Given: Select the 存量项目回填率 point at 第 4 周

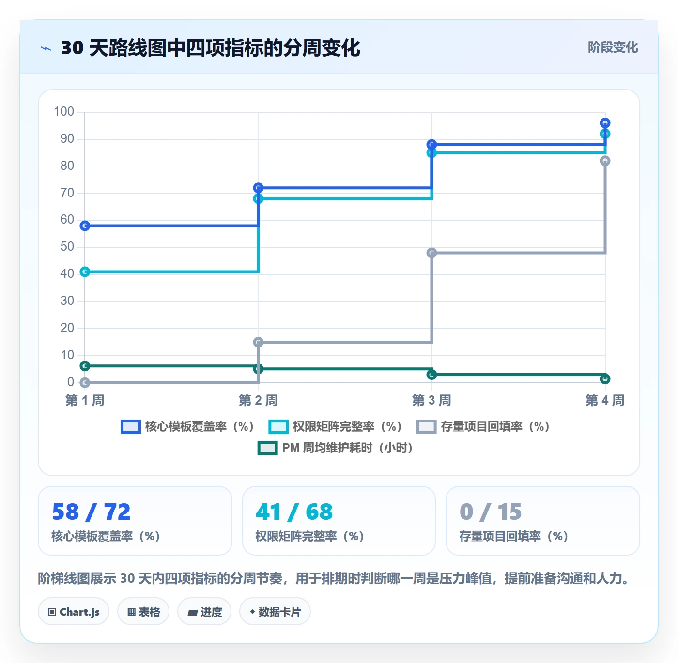Looking at the screenshot, I should pyautogui.click(x=605, y=161).
